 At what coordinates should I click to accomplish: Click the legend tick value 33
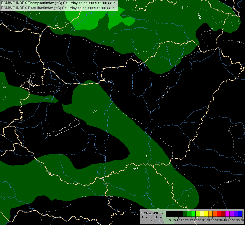[x=208, y=220]
